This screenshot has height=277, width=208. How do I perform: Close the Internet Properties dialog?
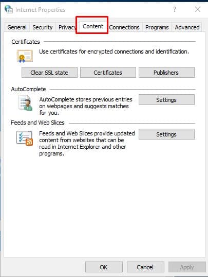[x=198, y=9]
